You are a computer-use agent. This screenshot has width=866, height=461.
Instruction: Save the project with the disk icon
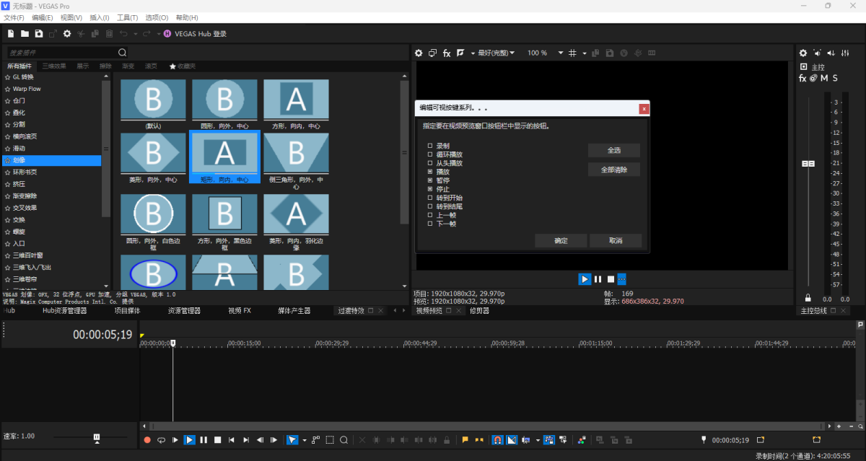(39, 33)
